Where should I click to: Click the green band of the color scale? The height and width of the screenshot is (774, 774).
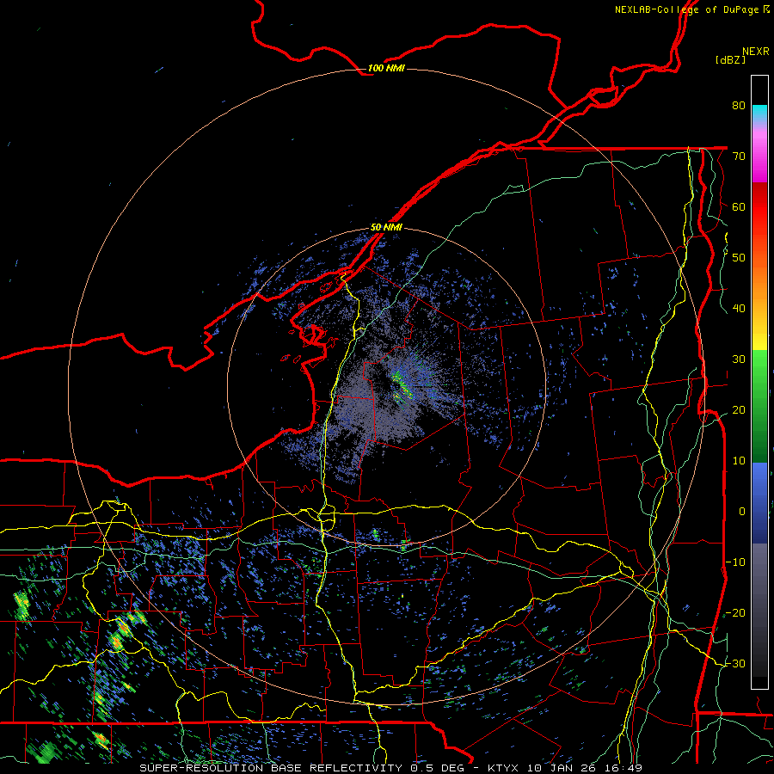(x=759, y=406)
